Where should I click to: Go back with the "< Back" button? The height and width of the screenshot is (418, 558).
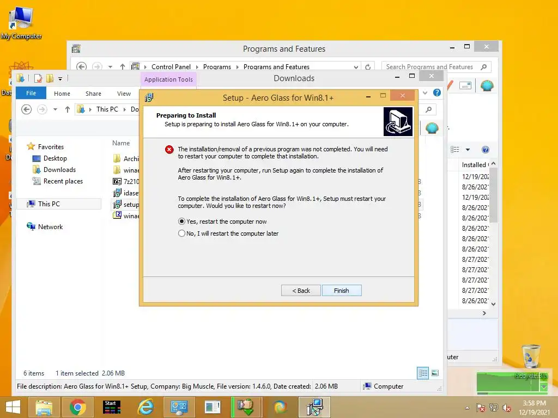coord(301,291)
